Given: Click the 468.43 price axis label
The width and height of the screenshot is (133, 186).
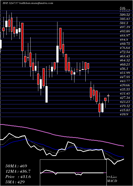Looking at the screenshot, I should [x=125, y=56].
